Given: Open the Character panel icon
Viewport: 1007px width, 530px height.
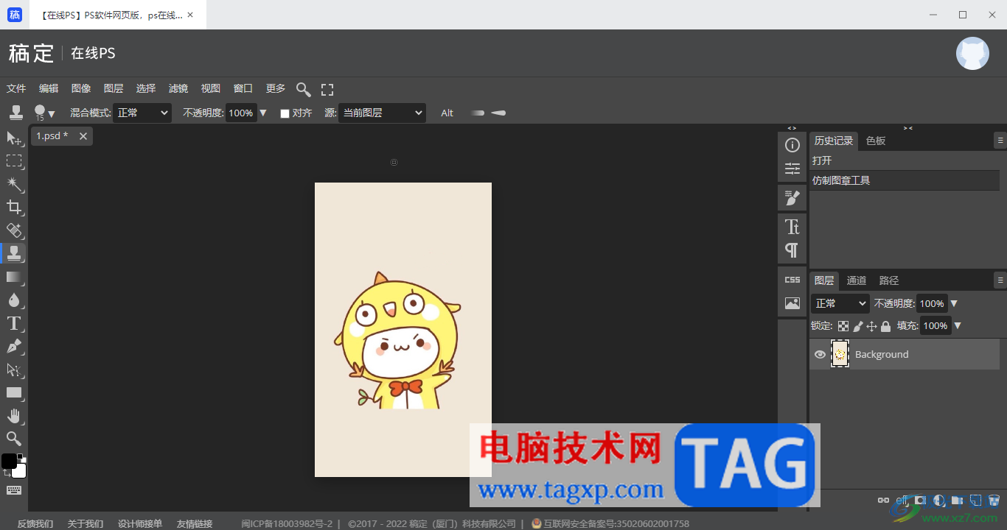Looking at the screenshot, I should coord(792,226).
